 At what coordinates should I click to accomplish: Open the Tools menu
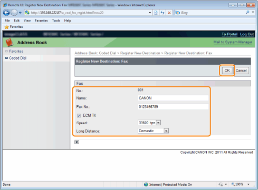[x=56, y=21]
